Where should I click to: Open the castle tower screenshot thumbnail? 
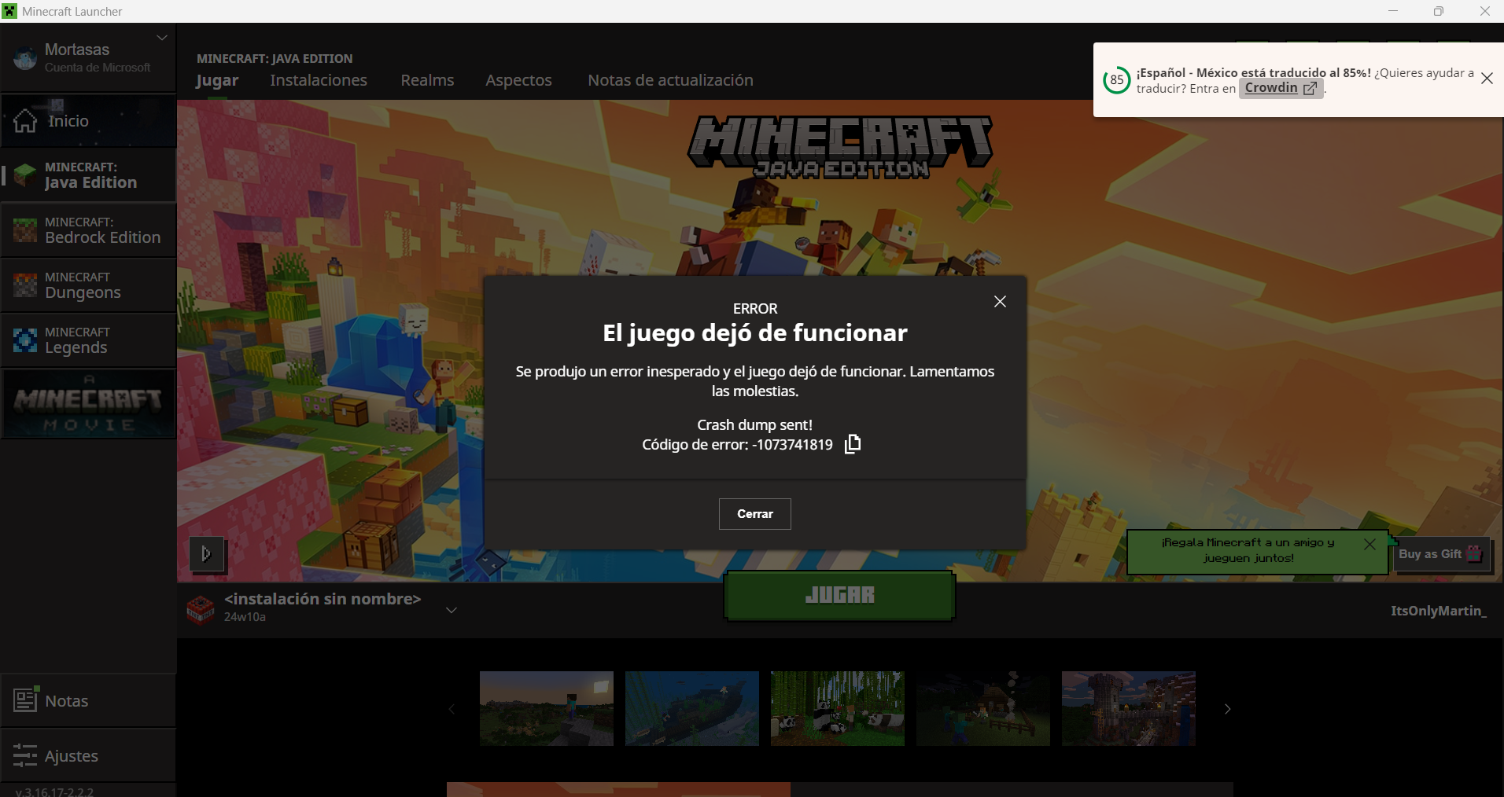tap(1129, 708)
